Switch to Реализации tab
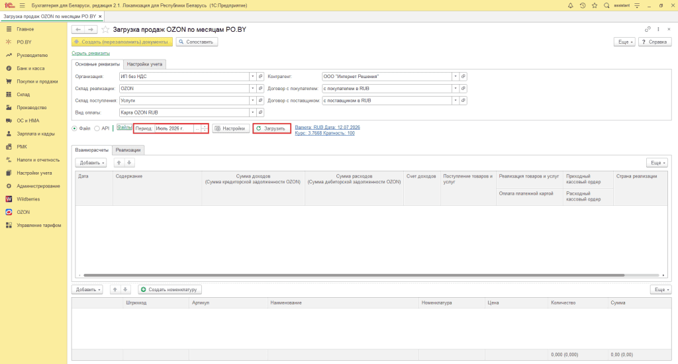Image resolution: width=678 pixels, height=364 pixels. tap(128, 150)
